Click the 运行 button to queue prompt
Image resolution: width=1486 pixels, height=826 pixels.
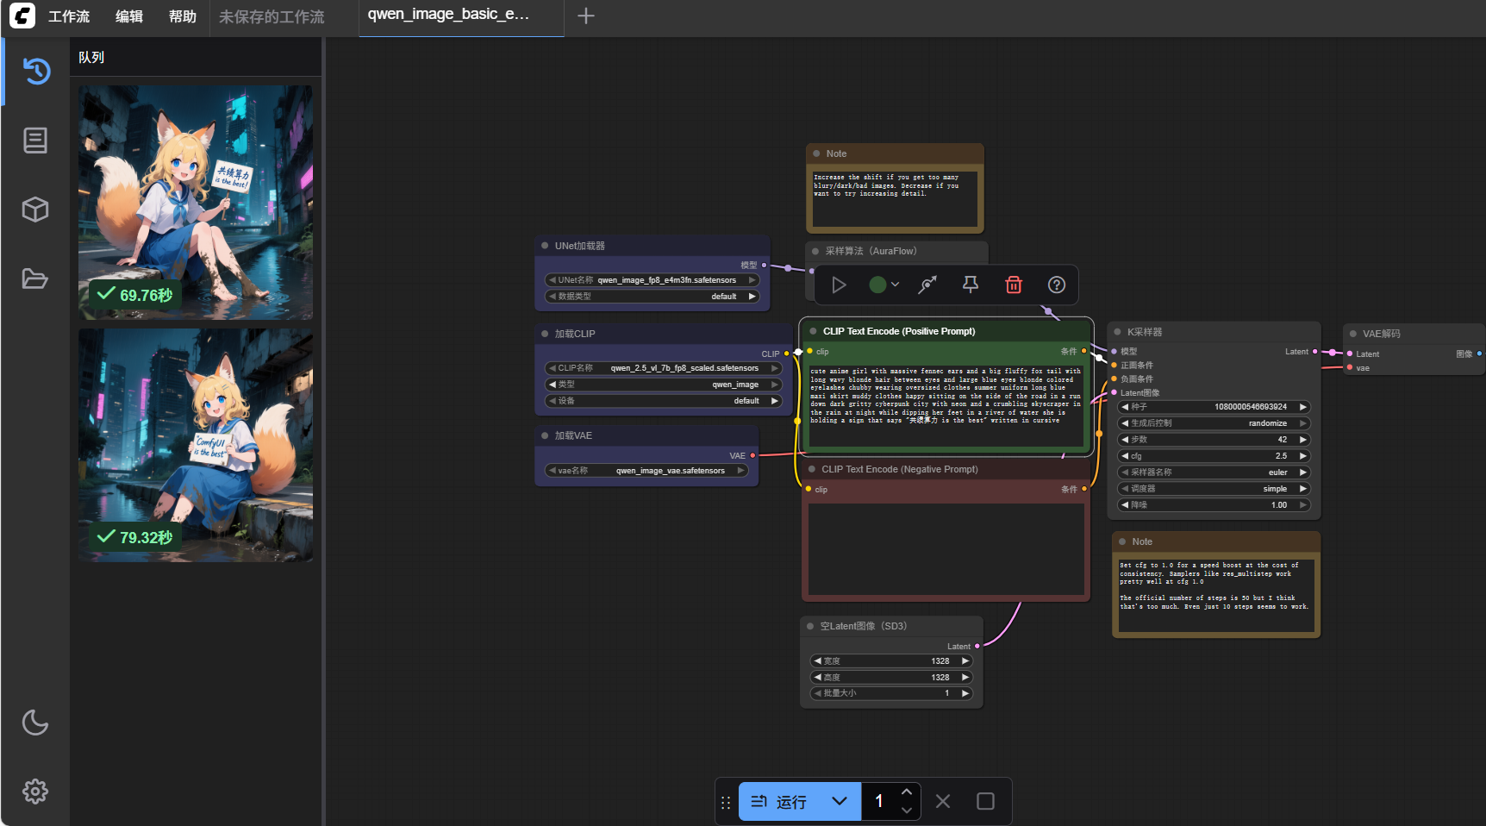pos(779,801)
